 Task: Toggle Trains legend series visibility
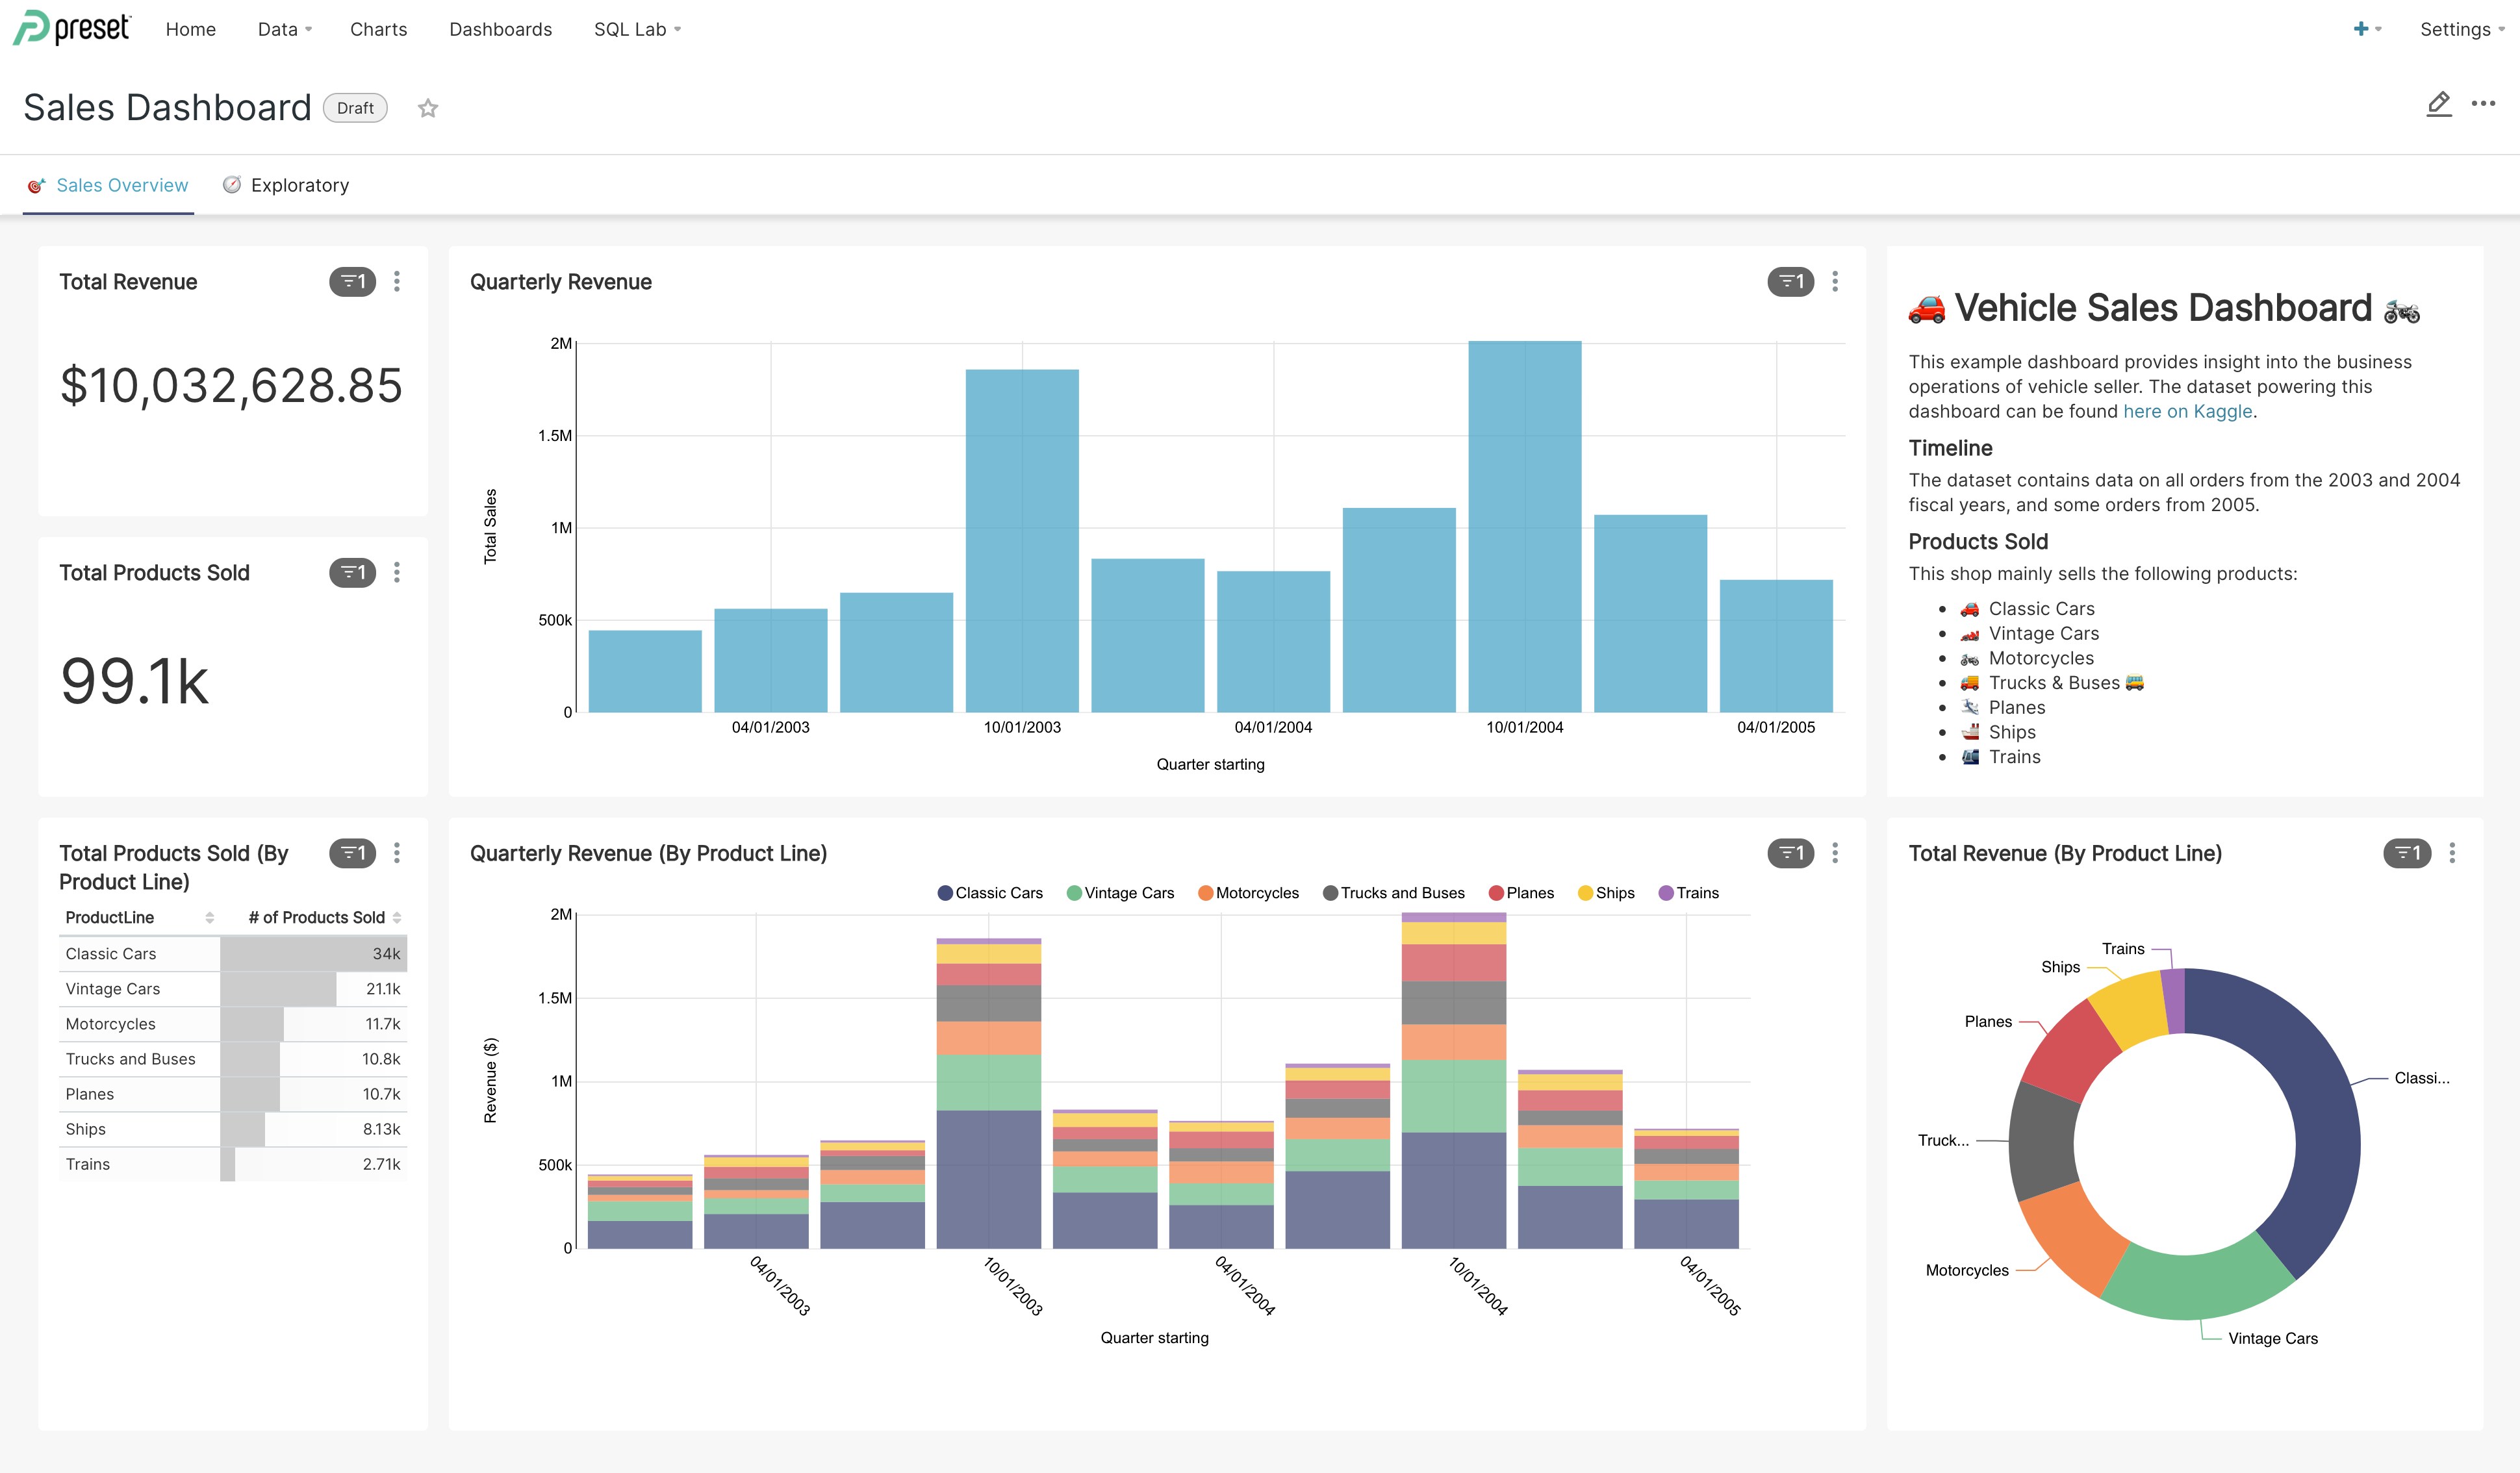click(1688, 893)
